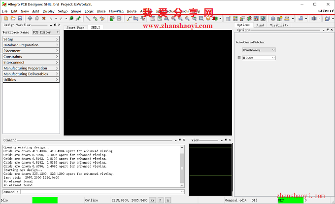This screenshot has height=204, width=335.
Task: Expand the Interconnect workflow section
Action: pyautogui.click(x=31, y=63)
